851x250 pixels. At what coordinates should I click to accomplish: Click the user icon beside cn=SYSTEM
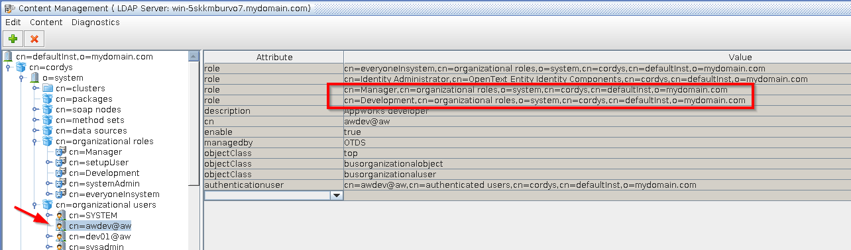tap(61, 216)
